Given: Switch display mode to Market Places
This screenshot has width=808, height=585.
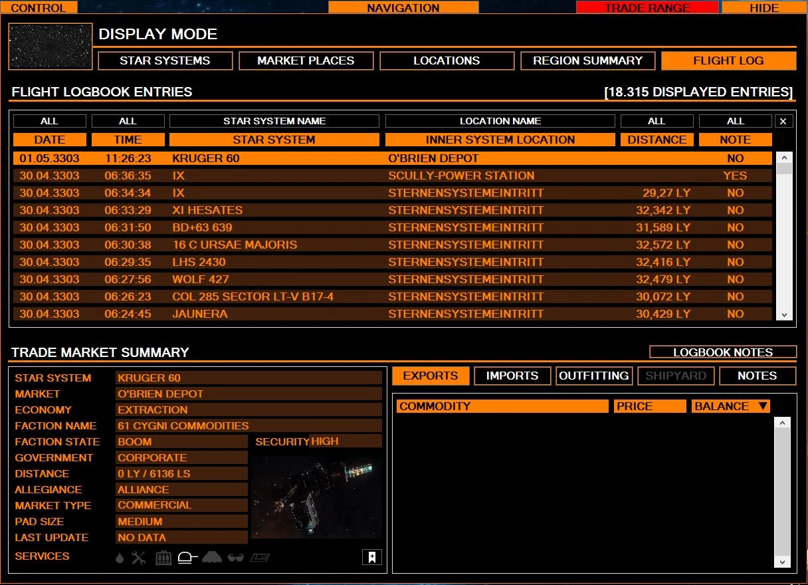Looking at the screenshot, I should tap(306, 60).
